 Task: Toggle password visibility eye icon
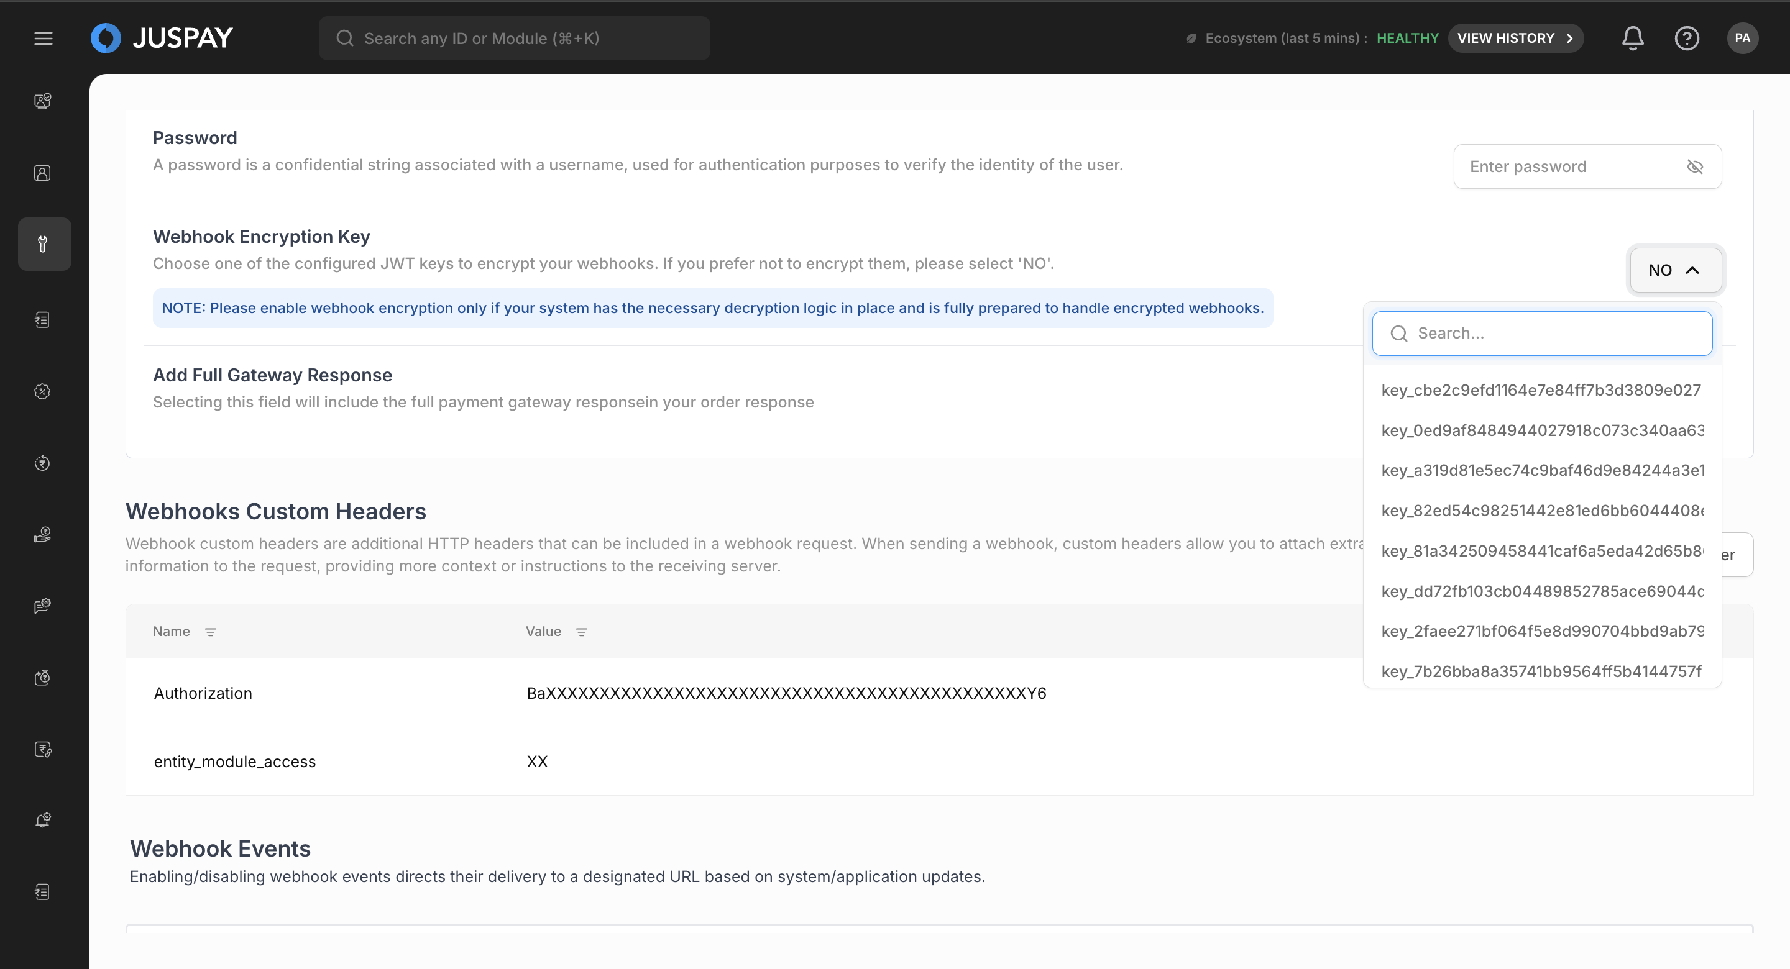pyautogui.click(x=1695, y=166)
